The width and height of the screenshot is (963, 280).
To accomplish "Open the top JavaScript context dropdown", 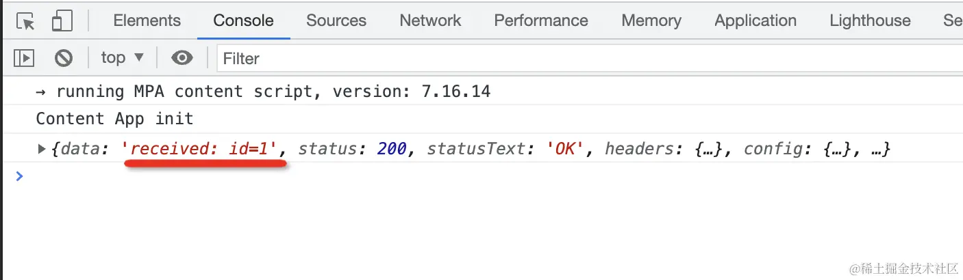I will [x=122, y=58].
